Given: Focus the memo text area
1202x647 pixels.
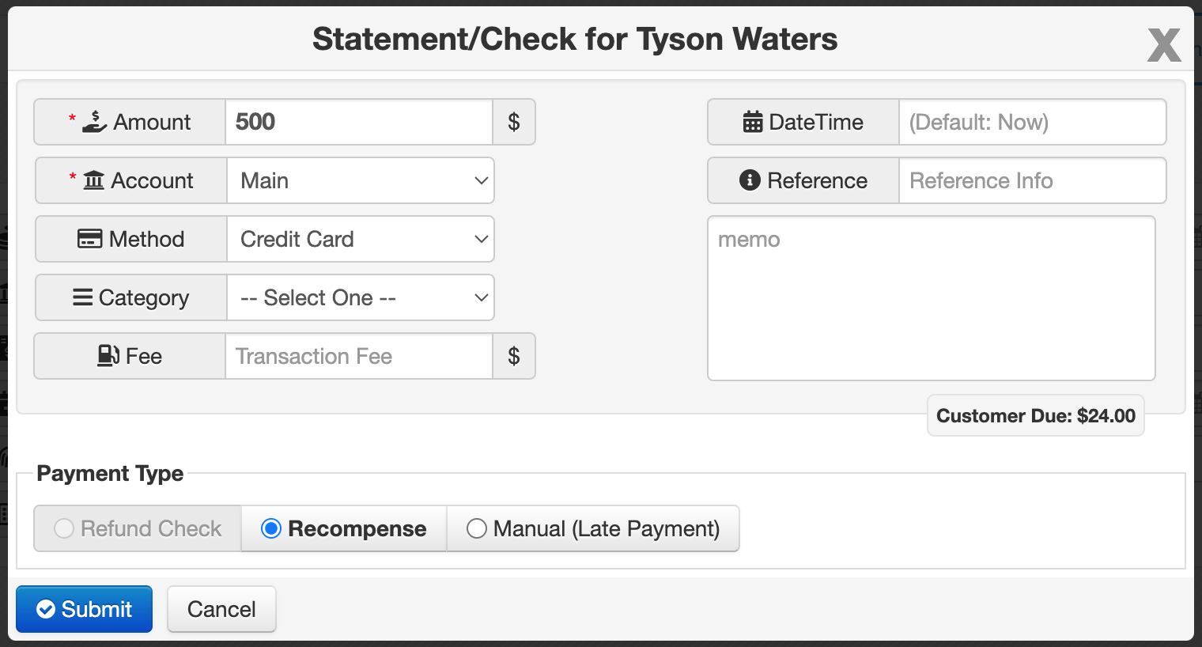Looking at the screenshot, I should [x=932, y=298].
